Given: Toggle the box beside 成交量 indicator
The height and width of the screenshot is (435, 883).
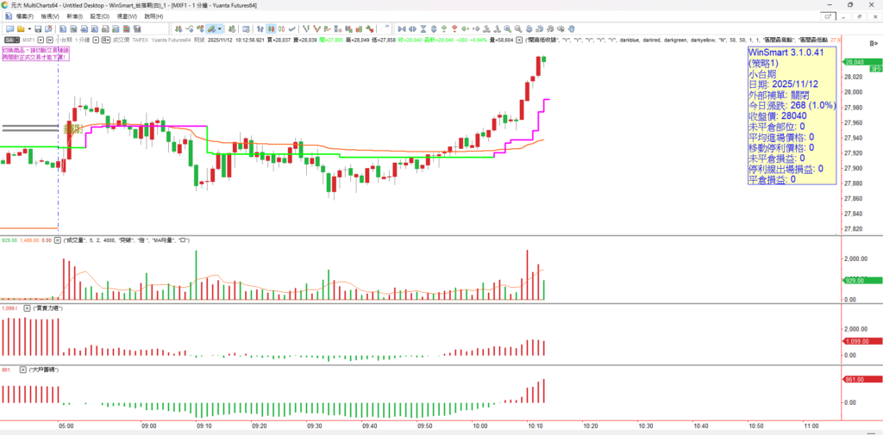Looking at the screenshot, I should pyautogui.click(x=58, y=239).
